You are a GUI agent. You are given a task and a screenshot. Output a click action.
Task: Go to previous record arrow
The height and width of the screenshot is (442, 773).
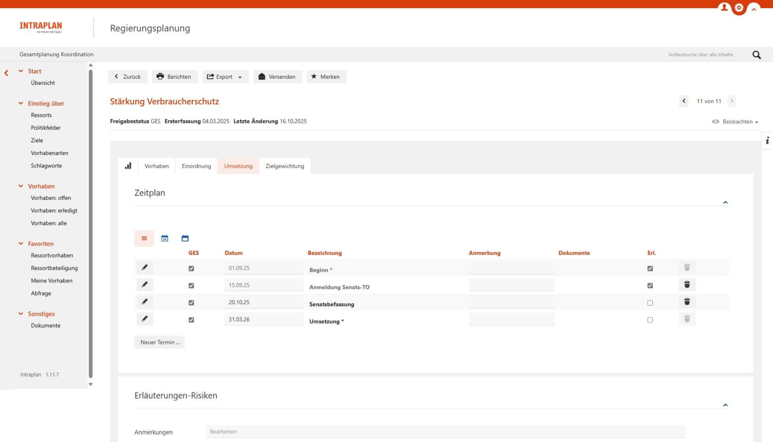point(684,101)
